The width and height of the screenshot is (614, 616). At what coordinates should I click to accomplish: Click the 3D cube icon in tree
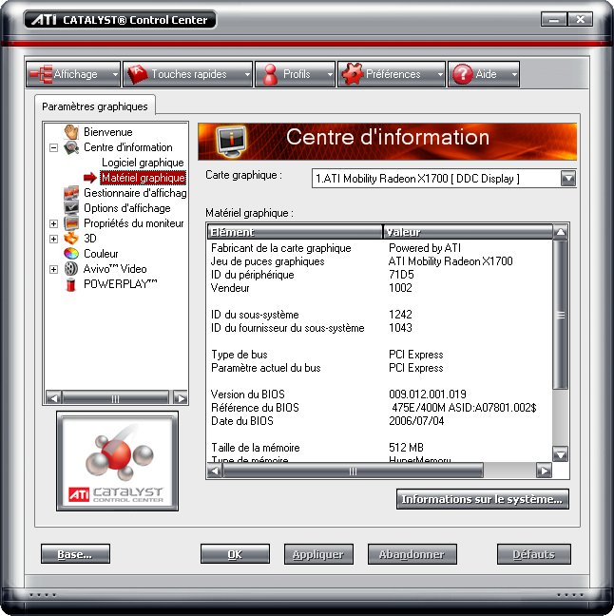tap(70, 239)
